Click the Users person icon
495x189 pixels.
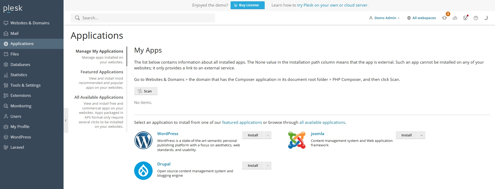(6, 116)
